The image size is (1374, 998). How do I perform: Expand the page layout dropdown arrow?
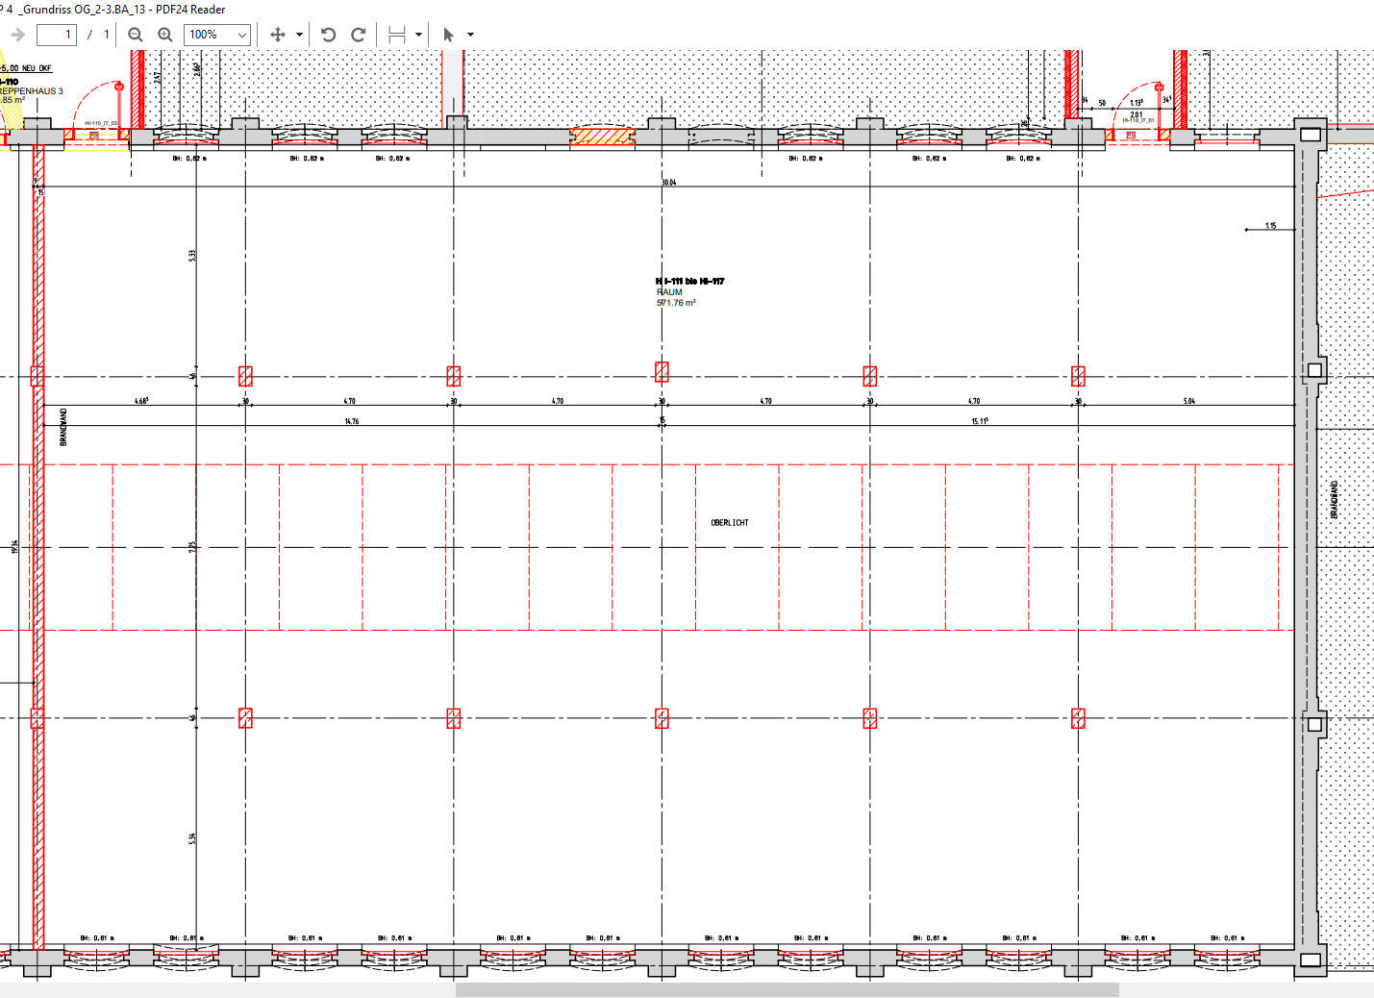click(x=418, y=35)
